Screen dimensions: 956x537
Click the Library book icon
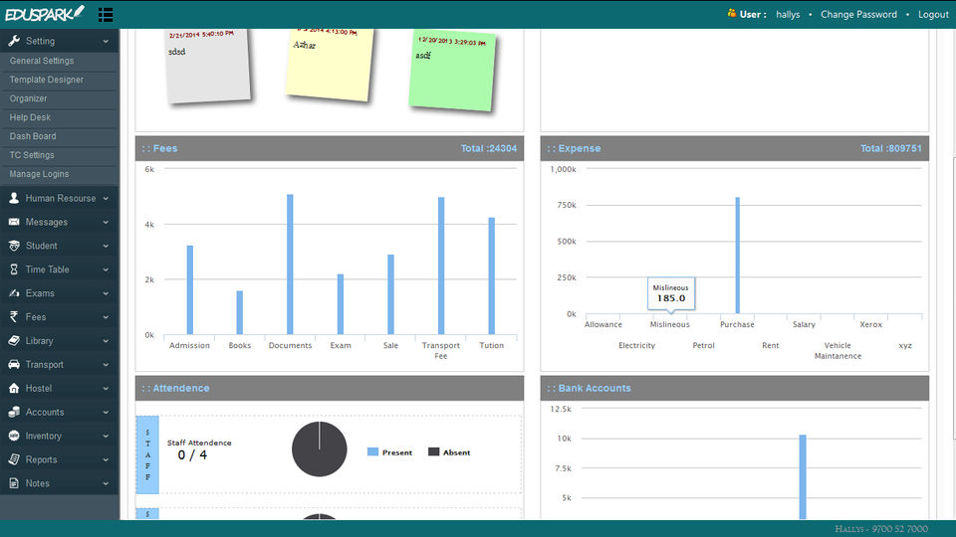14,340
